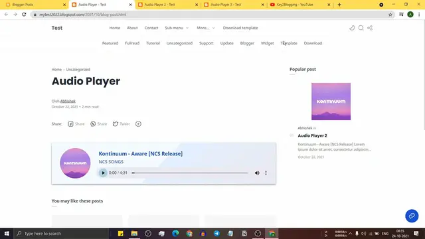Click the address bar URL

[82, 15]
